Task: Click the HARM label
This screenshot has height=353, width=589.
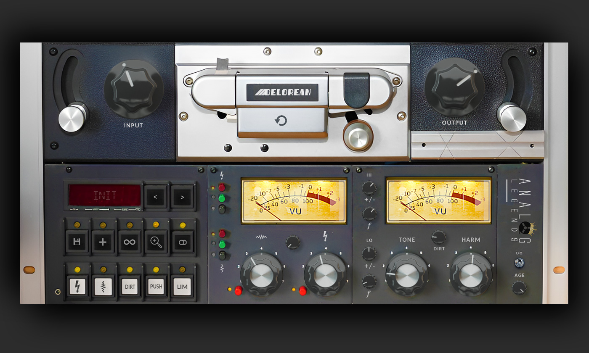Action: click(x=471, y=240)
